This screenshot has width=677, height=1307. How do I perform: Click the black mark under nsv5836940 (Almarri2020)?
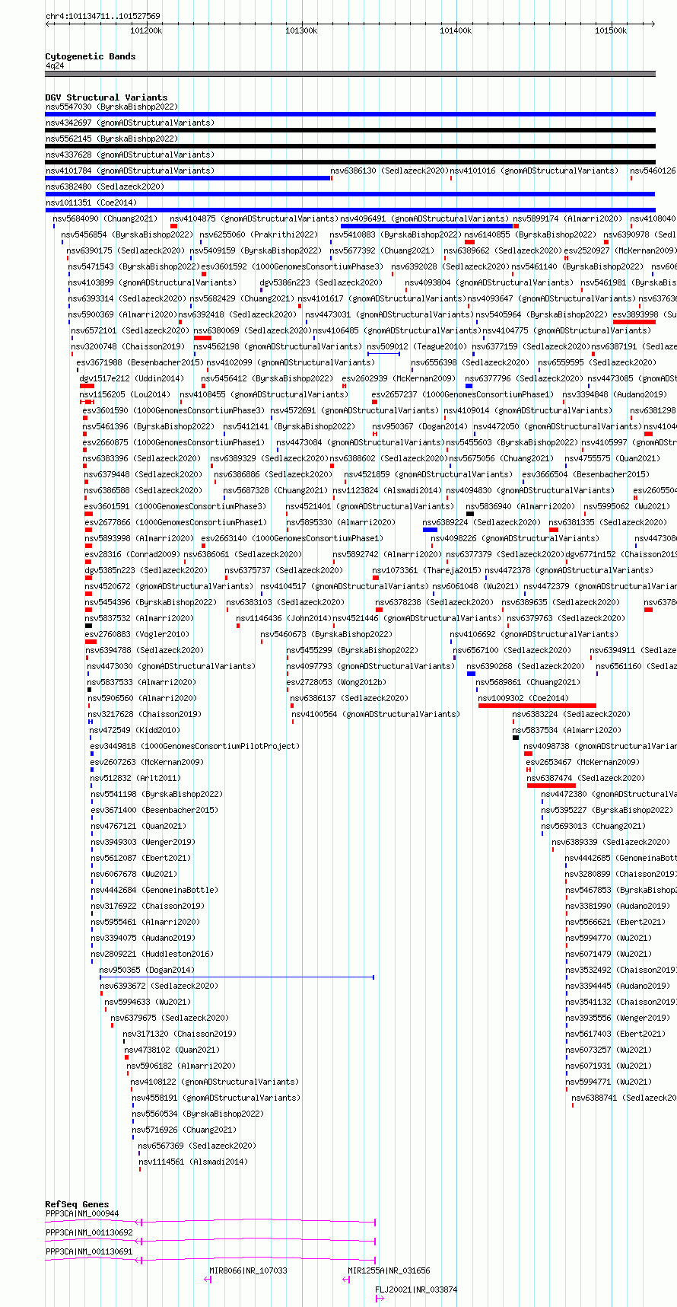470,514
